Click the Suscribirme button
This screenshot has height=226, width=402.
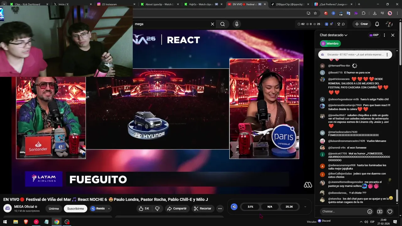(x=75, y=208)
